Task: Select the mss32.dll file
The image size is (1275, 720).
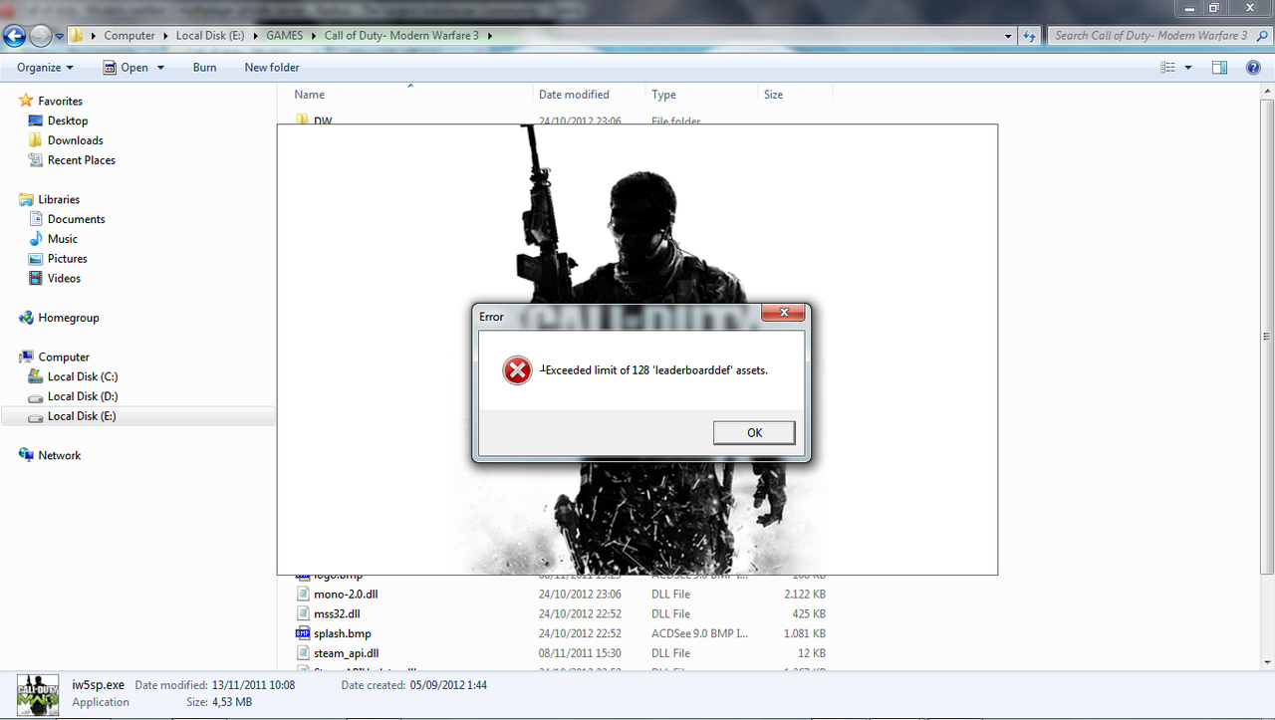Action: pyautogui.click(x=337, y=614)
